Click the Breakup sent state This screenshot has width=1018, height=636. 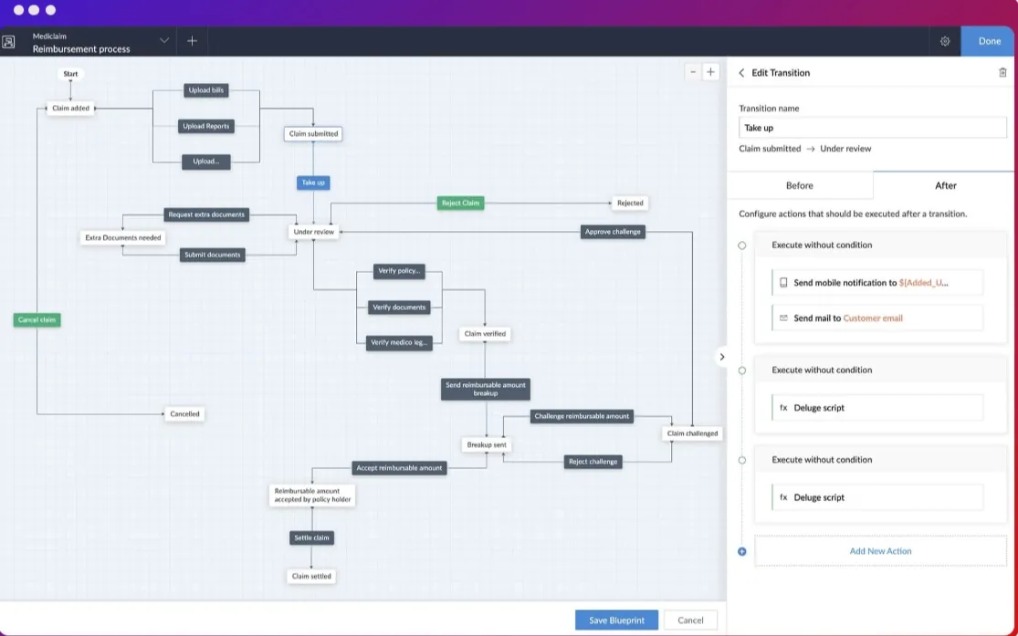(487, 445)
